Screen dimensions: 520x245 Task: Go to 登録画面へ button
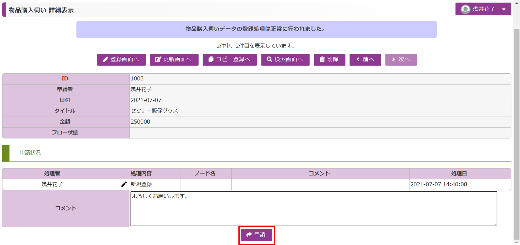point(121,60)
